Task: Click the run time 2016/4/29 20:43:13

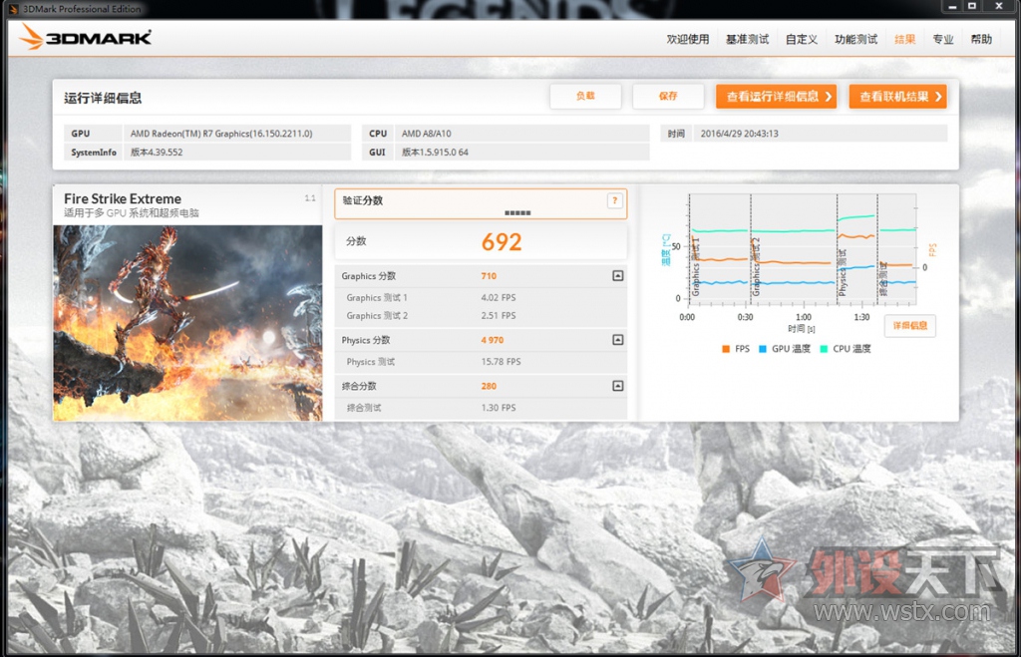Action: 739,134
